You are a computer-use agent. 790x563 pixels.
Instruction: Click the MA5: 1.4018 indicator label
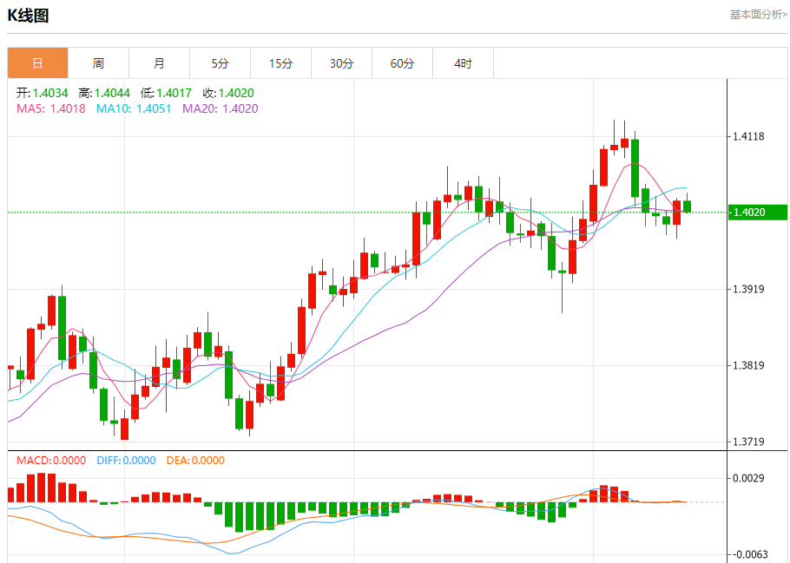(51, 108)
